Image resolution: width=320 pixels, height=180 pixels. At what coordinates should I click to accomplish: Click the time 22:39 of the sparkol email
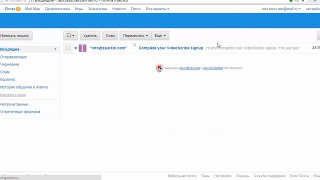pos(316,48)
